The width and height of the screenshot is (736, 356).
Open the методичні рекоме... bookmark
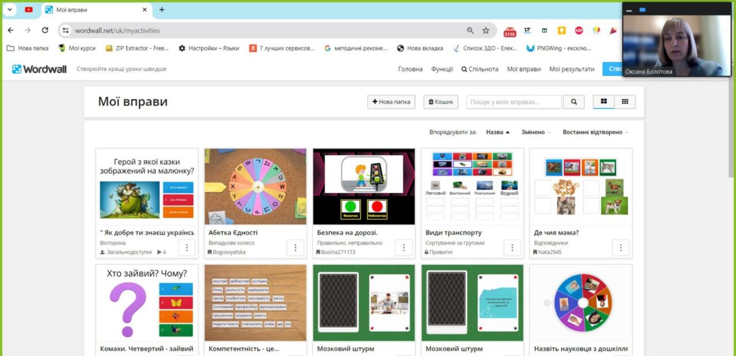(x=356, y=48)
